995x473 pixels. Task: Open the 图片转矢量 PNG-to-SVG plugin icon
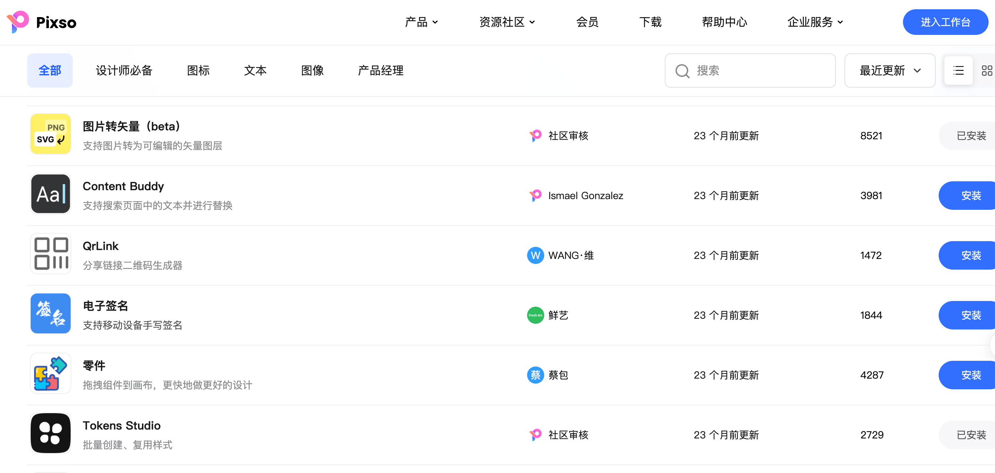tap(51, 134)
